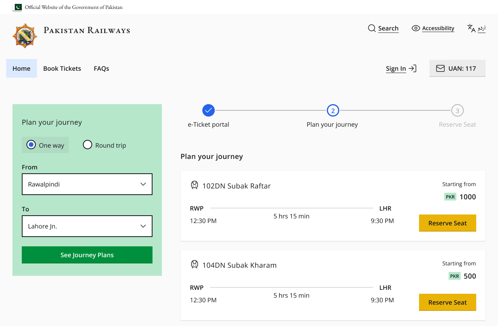Click the Sign In link
The width and height of the screenshot is (498, 326).
396,69
